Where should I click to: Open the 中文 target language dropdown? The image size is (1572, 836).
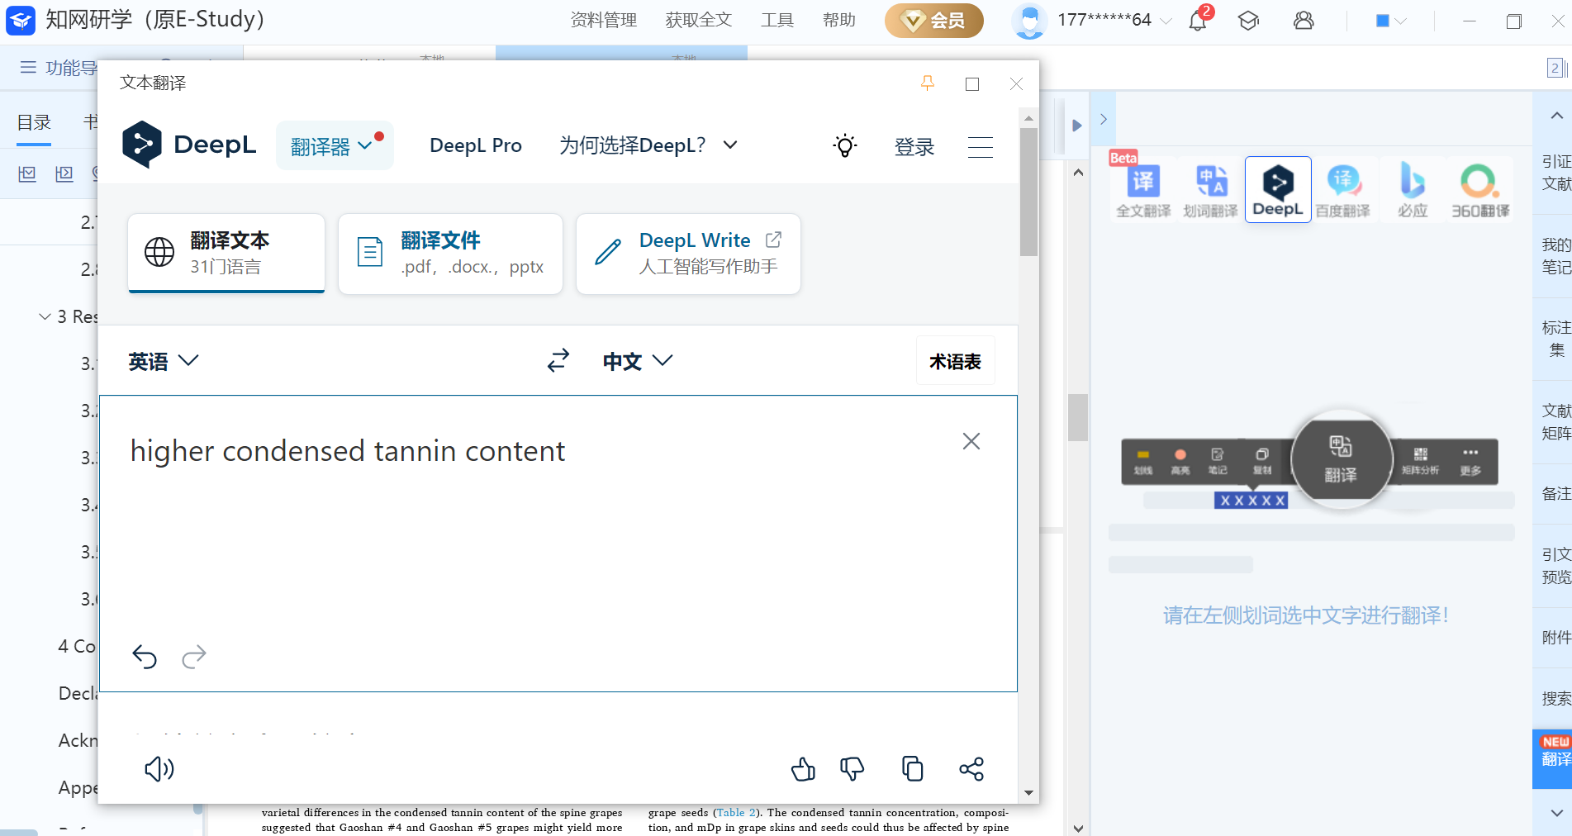[637, 361]
